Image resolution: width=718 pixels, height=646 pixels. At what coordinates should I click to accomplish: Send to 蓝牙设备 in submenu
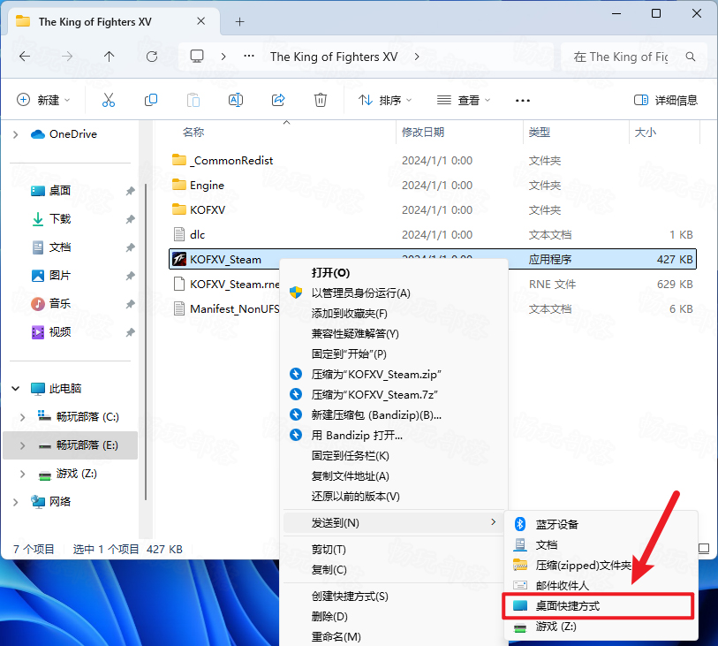coord(601,524)
